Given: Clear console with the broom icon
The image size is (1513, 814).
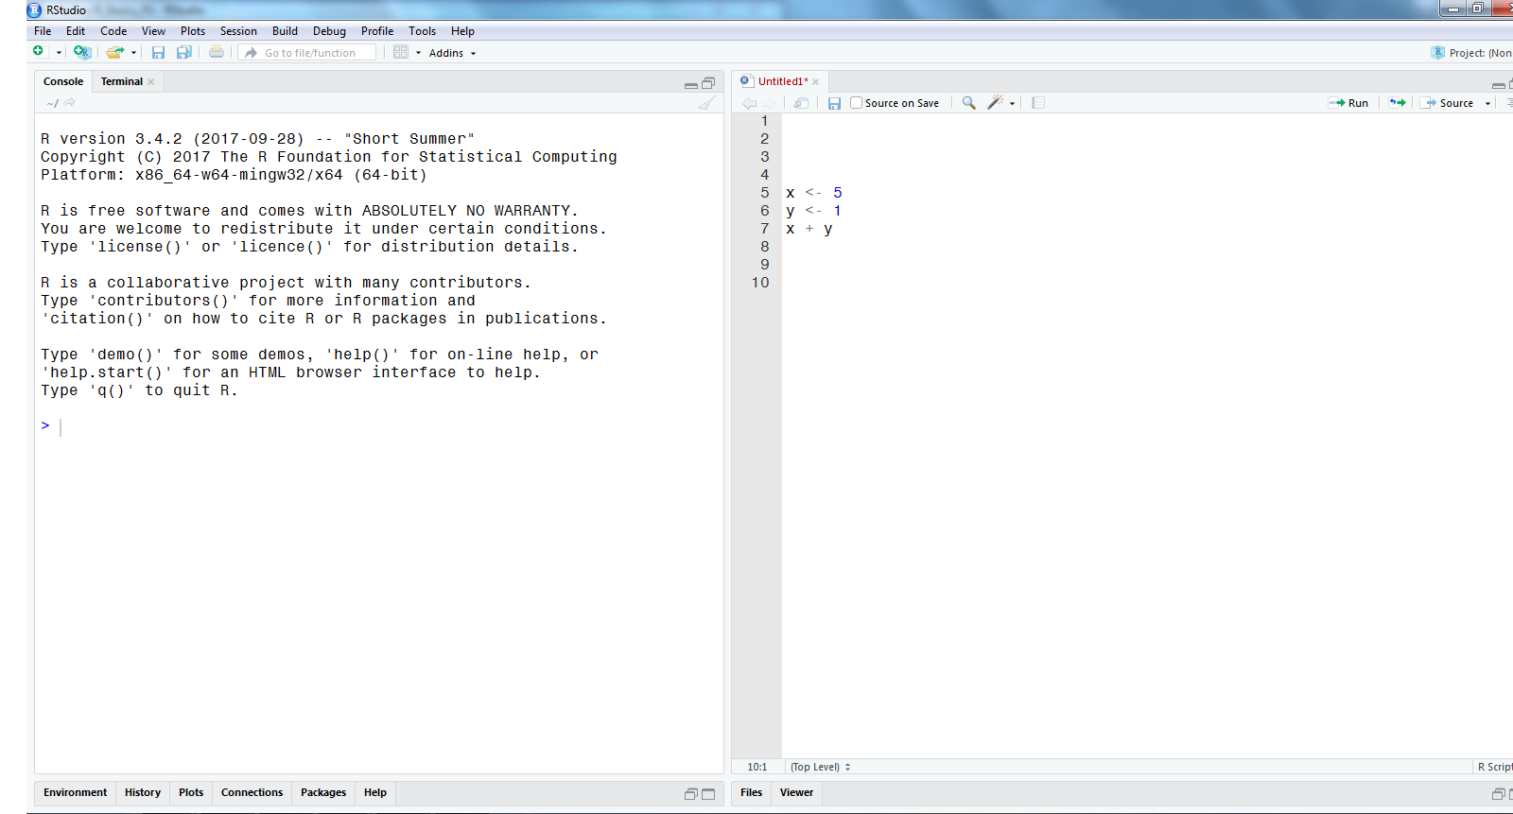Looking at the screenshot, I should (706, 102).
